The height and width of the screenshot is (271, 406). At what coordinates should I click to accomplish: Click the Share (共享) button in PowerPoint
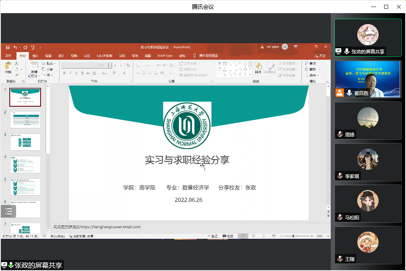320,56
